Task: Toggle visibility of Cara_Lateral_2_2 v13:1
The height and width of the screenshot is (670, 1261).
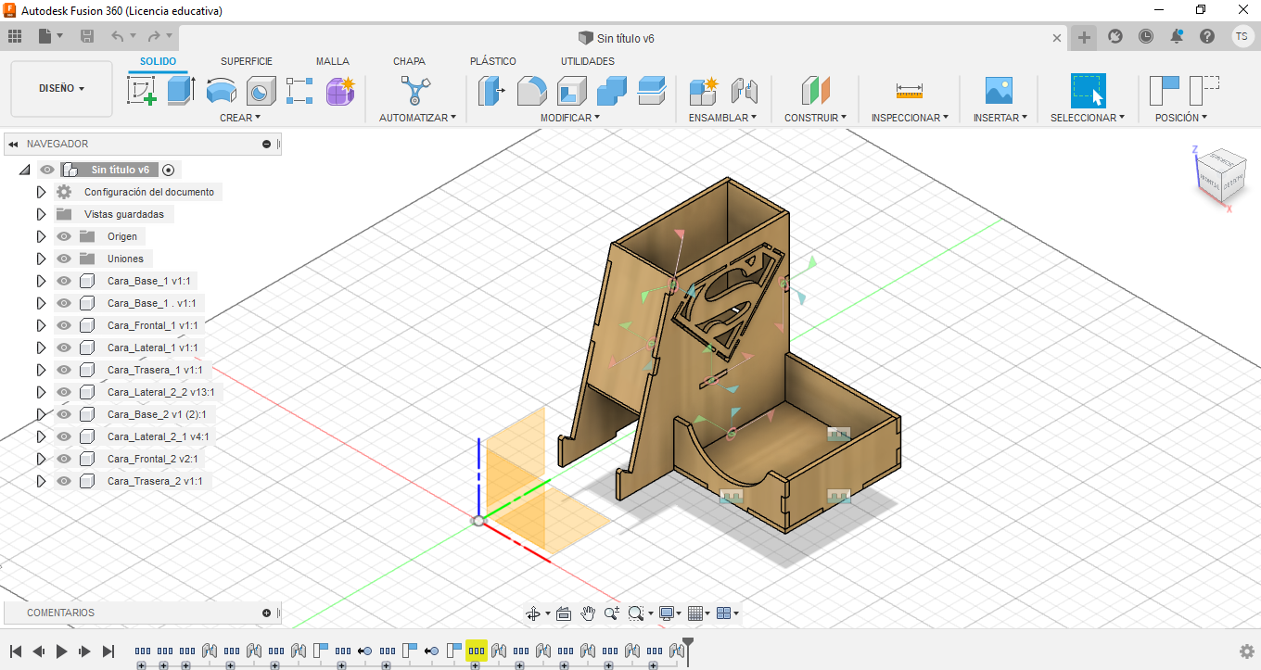Action: [64, 392]
